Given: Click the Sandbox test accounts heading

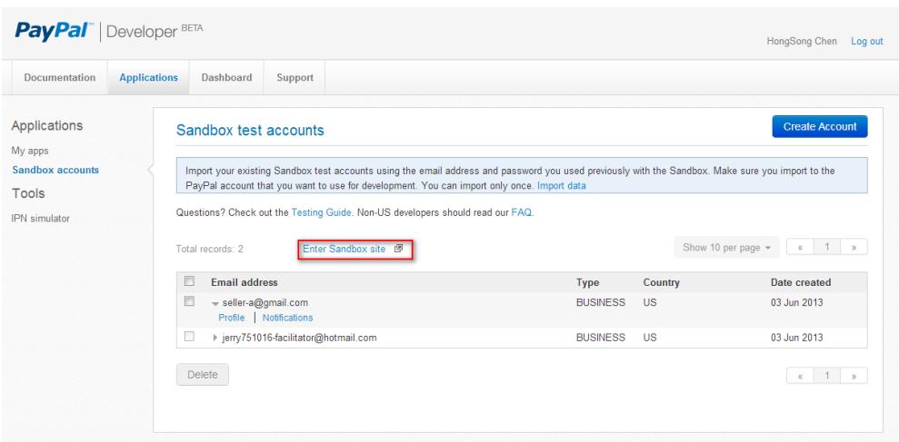Looking at the screenshot, I should 250,130.
